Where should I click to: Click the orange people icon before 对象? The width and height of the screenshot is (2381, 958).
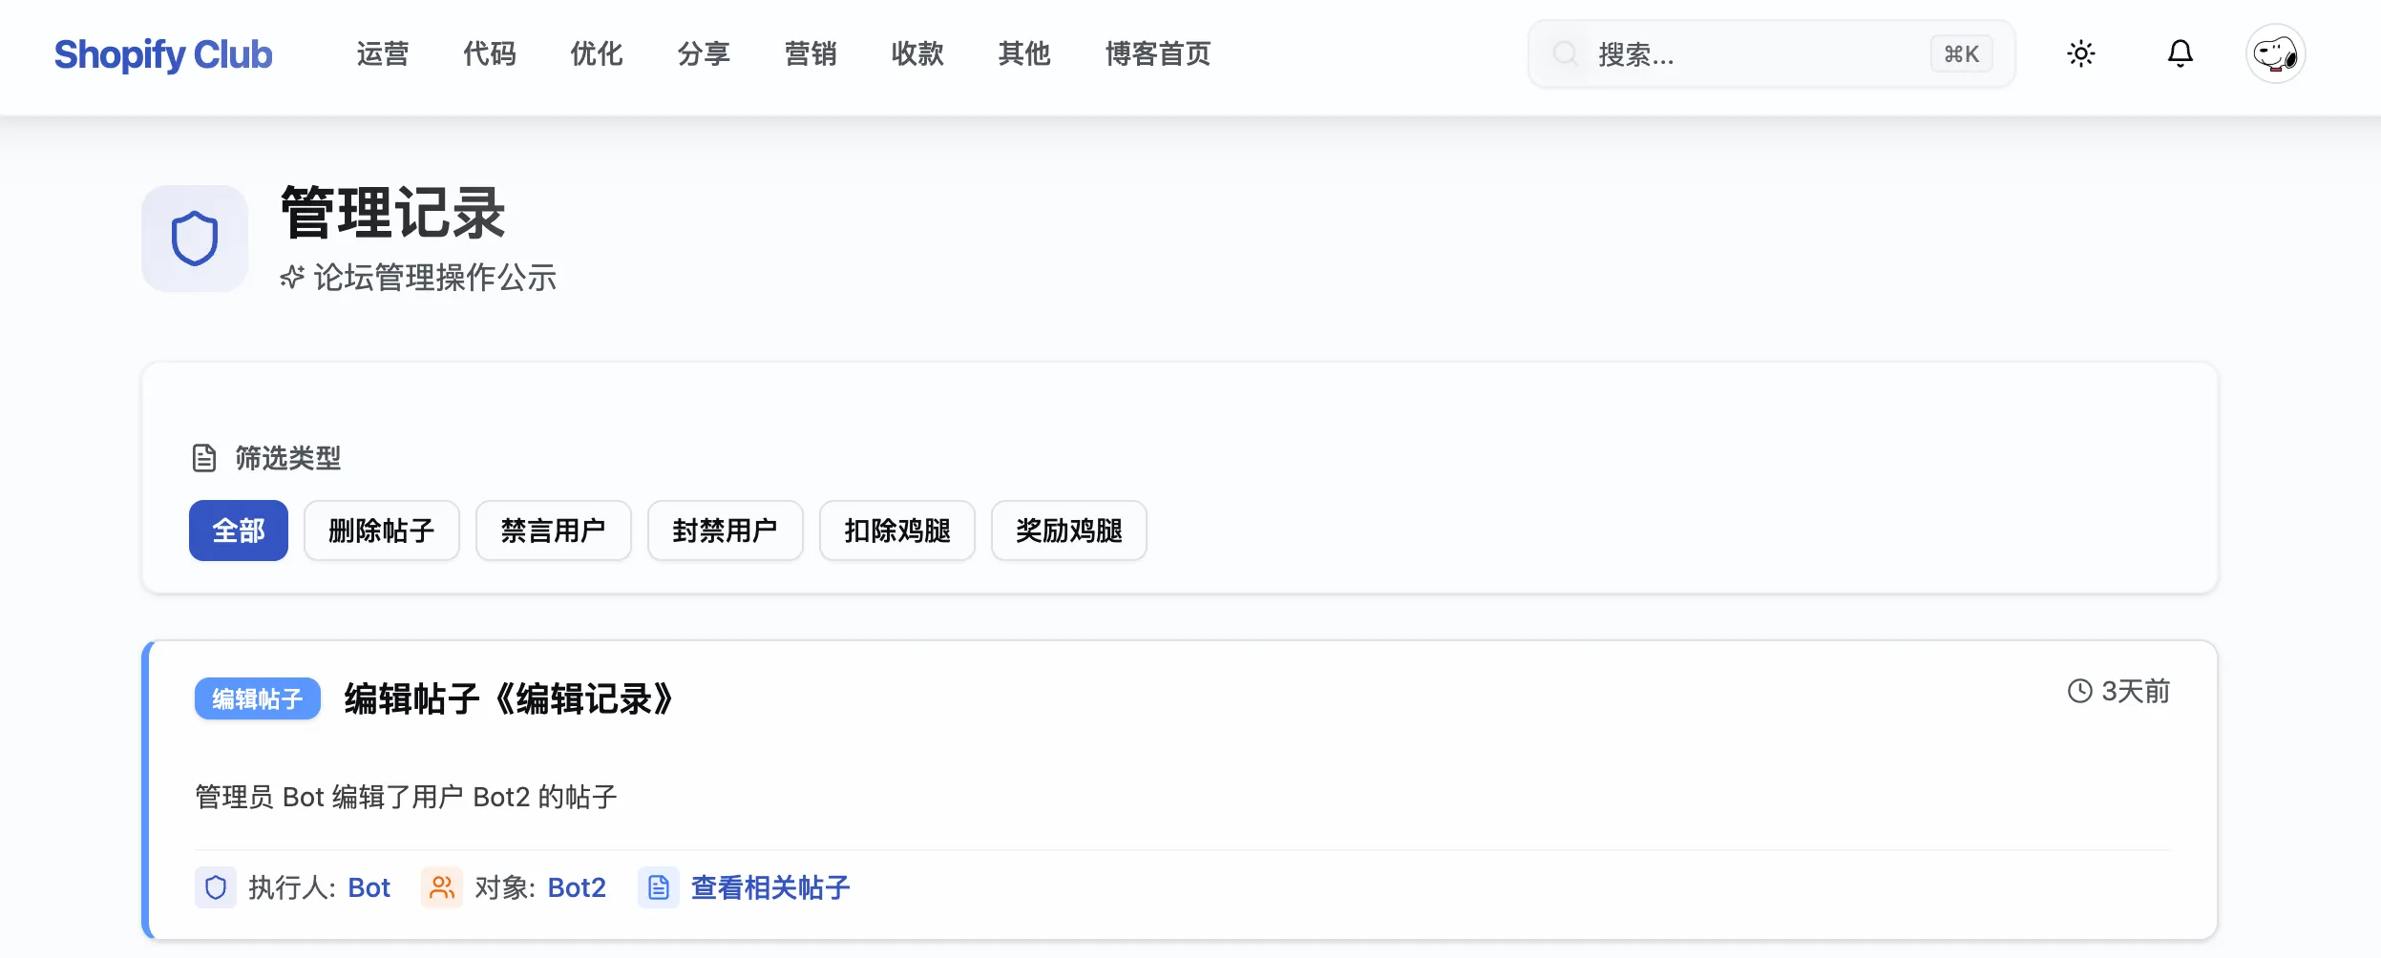(441, 887)
